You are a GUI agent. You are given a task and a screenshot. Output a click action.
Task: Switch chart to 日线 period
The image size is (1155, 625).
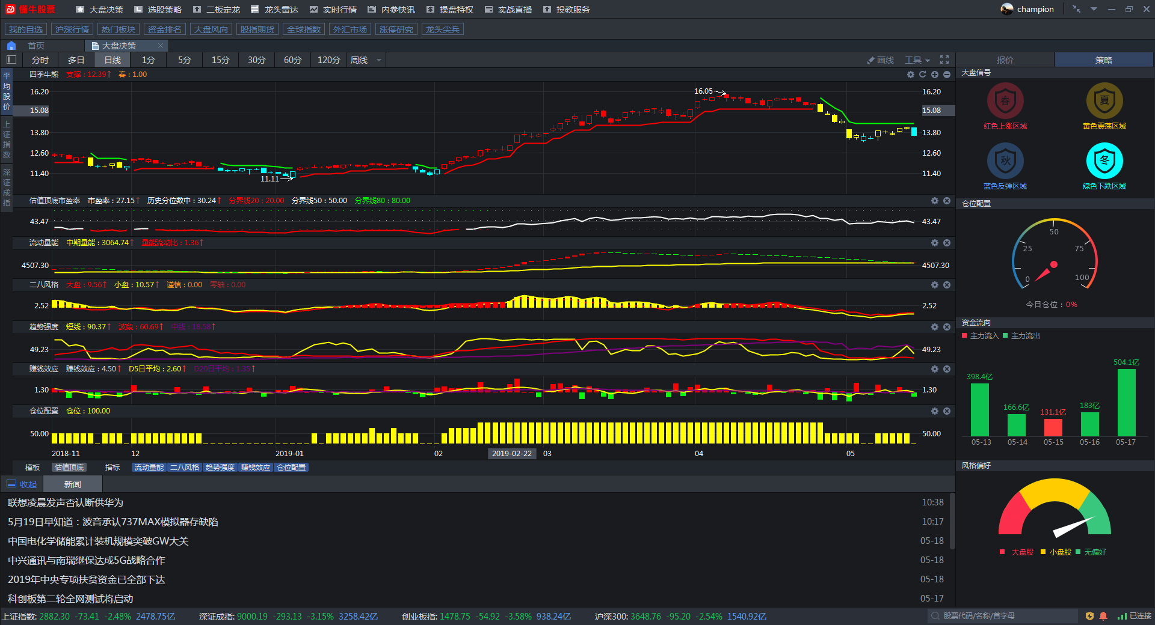pos(112,60)
